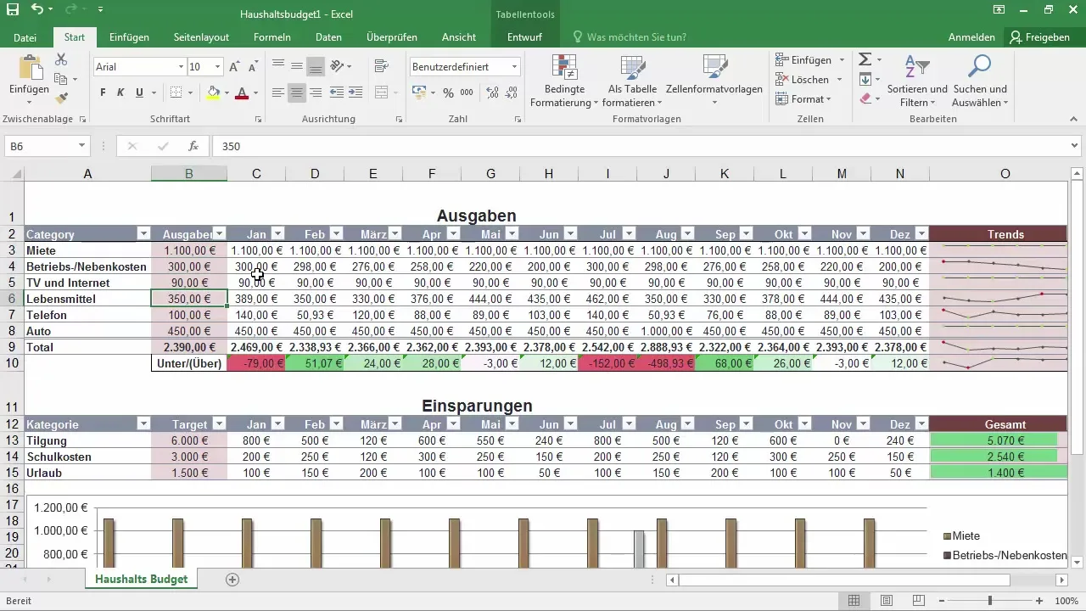The height and width of the screenshot is (611, 1086).
Task: Copy selection using the copy icon
Action: tap(61, 79)
